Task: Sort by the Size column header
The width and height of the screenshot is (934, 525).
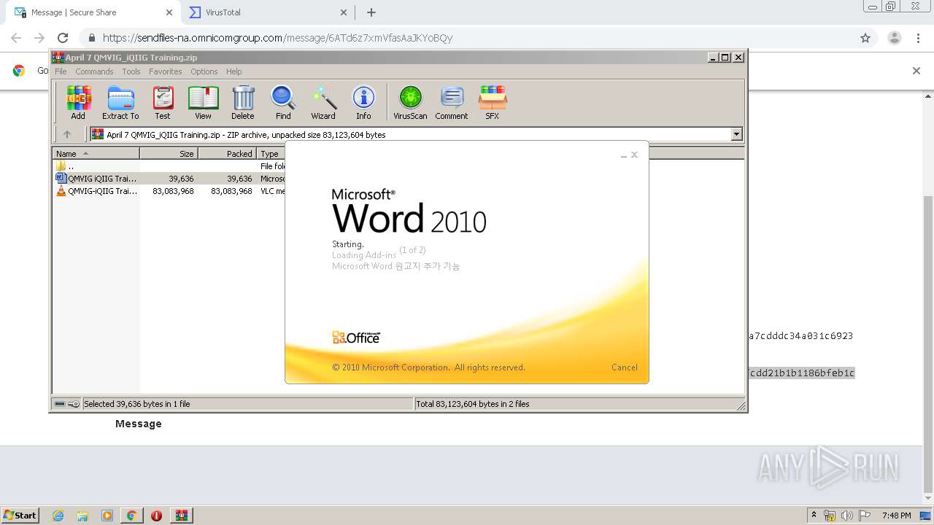Action: click(x=169, y=154)
